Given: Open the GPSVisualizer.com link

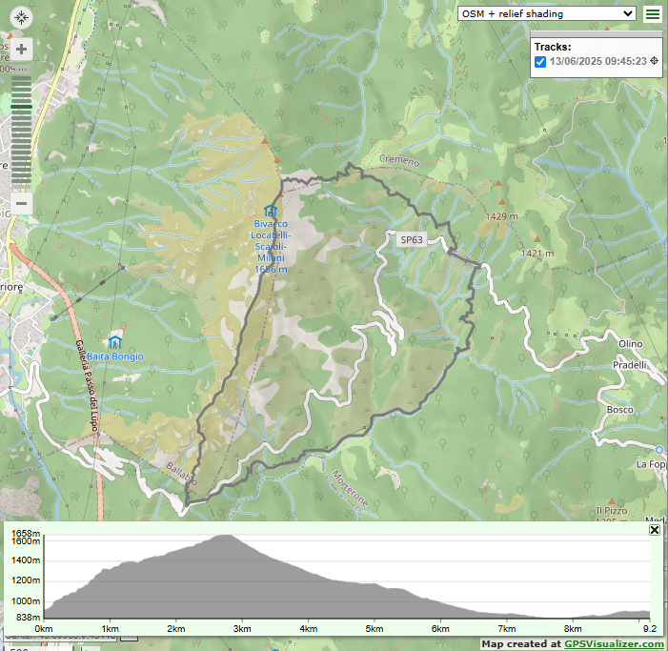Looking at the screenshot, I should (x=614, y=643).
